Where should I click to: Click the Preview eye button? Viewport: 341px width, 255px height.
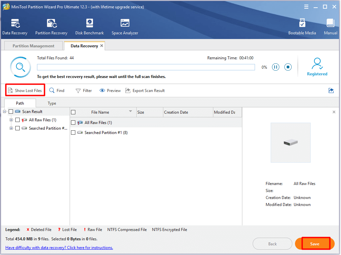[110, 90]
